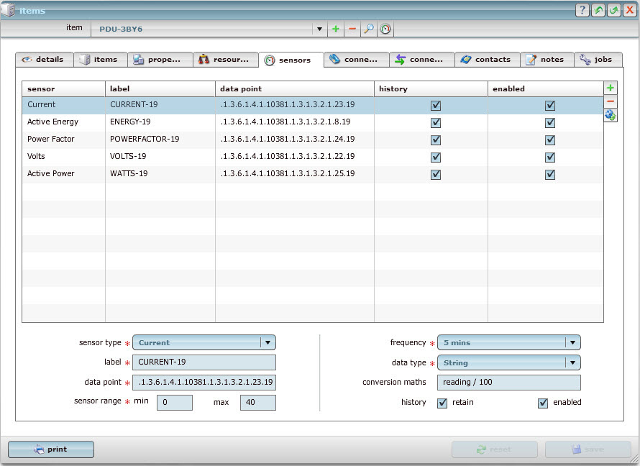Viewport: 640px width, 466px height.
Task: Open the frequency dropdown showing 5 mins
Action: [x=572, y=342]
